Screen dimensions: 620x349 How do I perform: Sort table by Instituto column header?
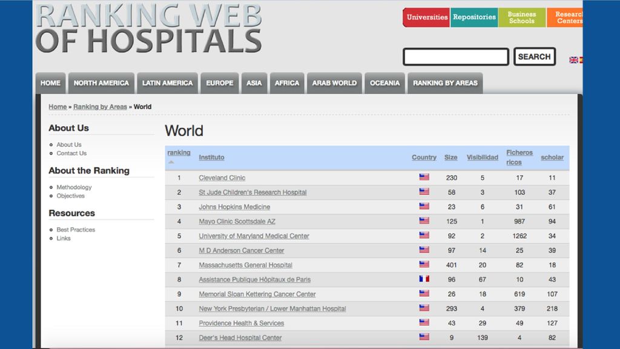211,157
